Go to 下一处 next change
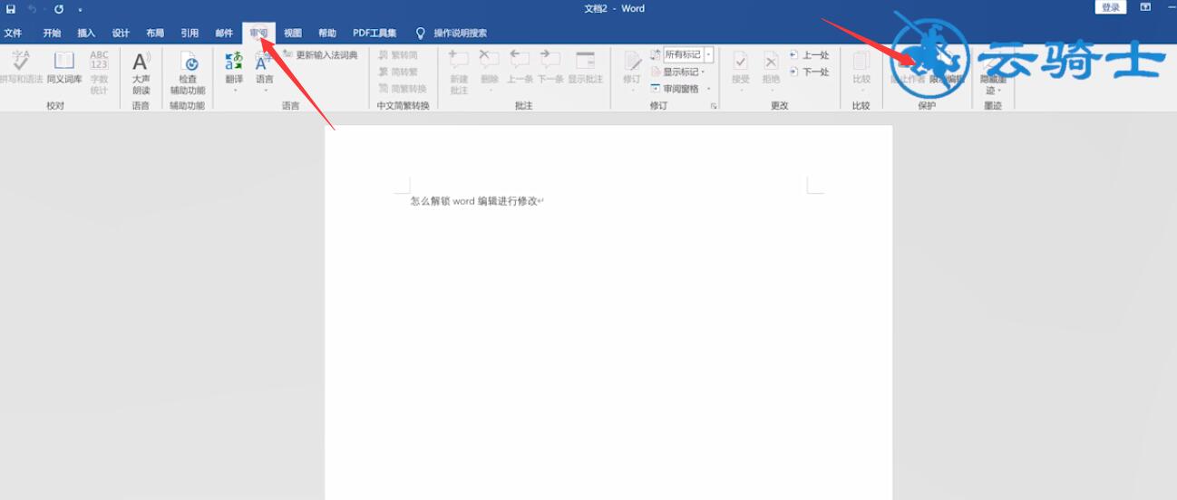1177x500 pixels. coord(809,72)
